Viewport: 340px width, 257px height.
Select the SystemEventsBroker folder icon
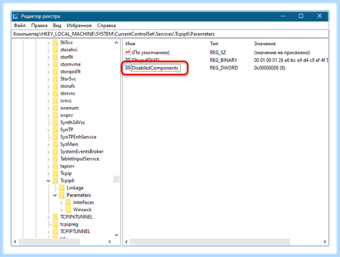[56, 152]
